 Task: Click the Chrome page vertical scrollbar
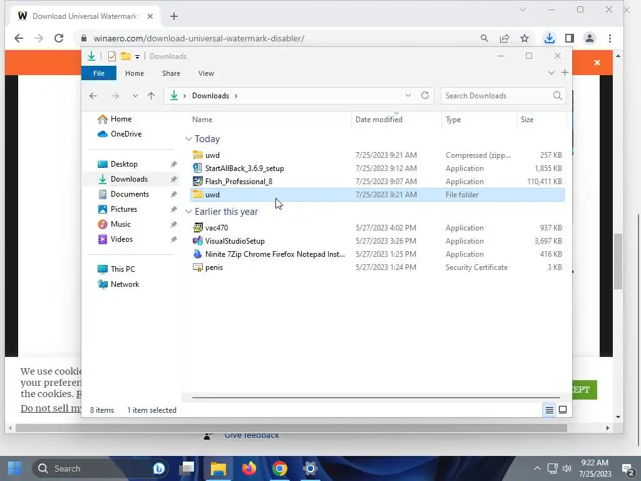click(618, 261)
